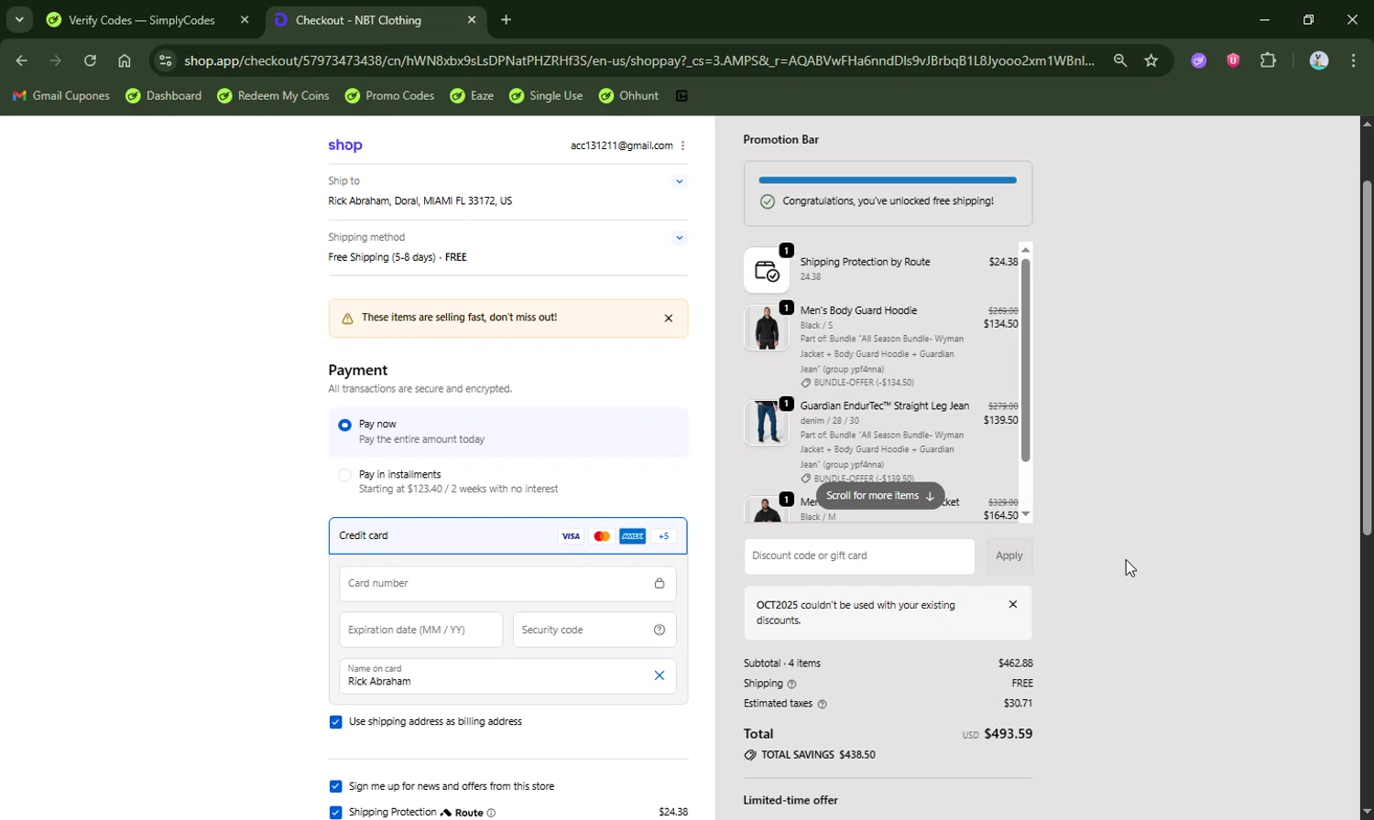Bookmark this page with the star icon
1374x820 pixels.
1151,60
